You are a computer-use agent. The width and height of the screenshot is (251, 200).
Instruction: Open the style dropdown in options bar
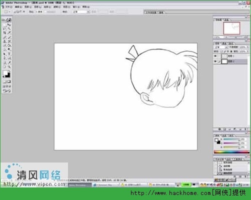point(81,11)
